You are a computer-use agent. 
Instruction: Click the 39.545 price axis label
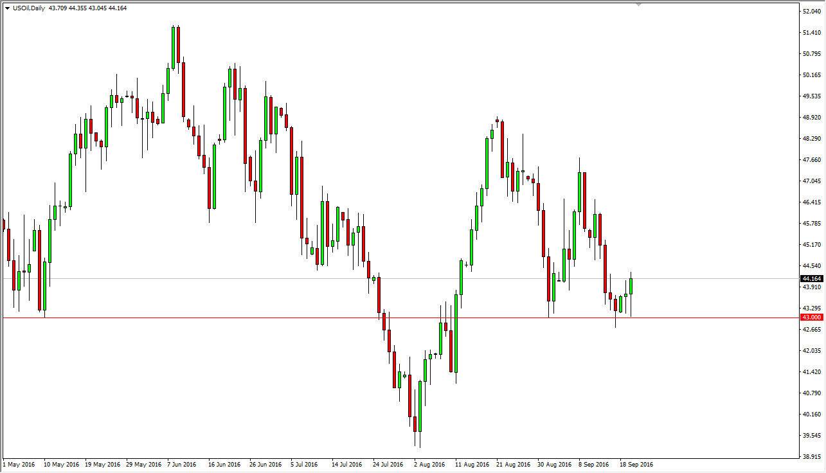813,436
